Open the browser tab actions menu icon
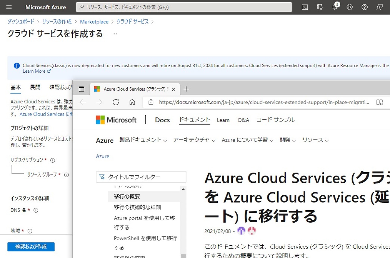The width and height of the screenshot is (390, 258). coord(82,89)
